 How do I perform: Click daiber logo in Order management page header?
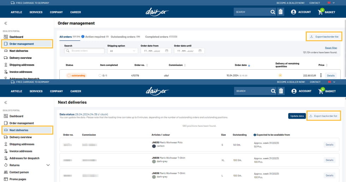(157, 12)
